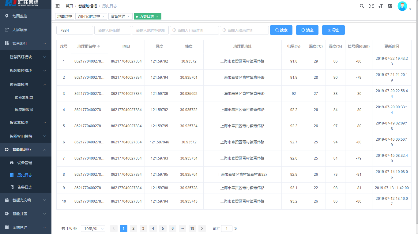The height and width of the screenshot is (234, 418).
Task: Sort by 地埋柜名称 column arrows
Action: [x=99, y=46]
